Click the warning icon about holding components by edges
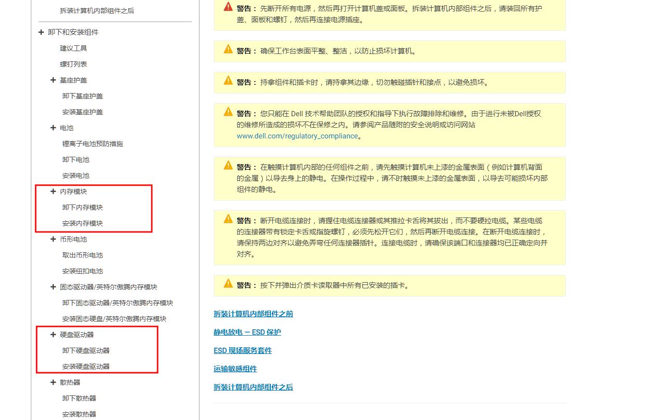 tap(227, 81)
